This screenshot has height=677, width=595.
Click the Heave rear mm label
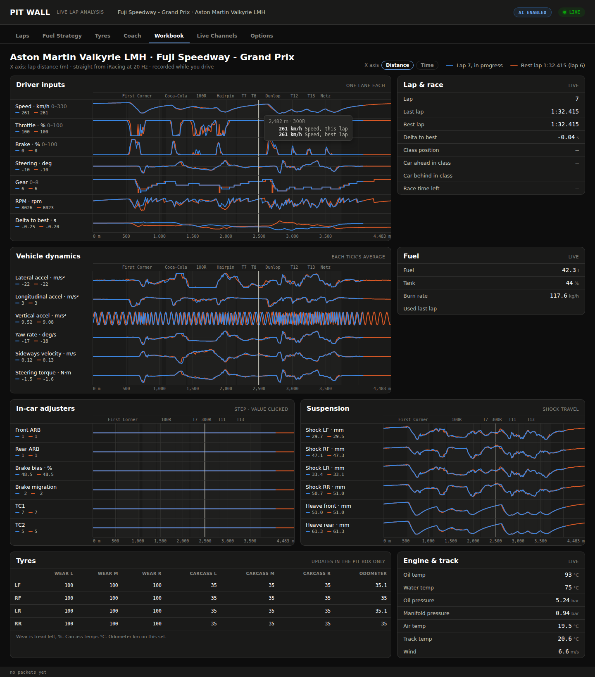click(x=328, y=525)
